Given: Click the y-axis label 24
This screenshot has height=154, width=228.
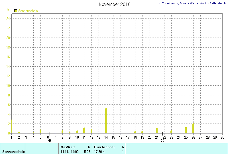Looking at the screenshot, I should 8,19.
